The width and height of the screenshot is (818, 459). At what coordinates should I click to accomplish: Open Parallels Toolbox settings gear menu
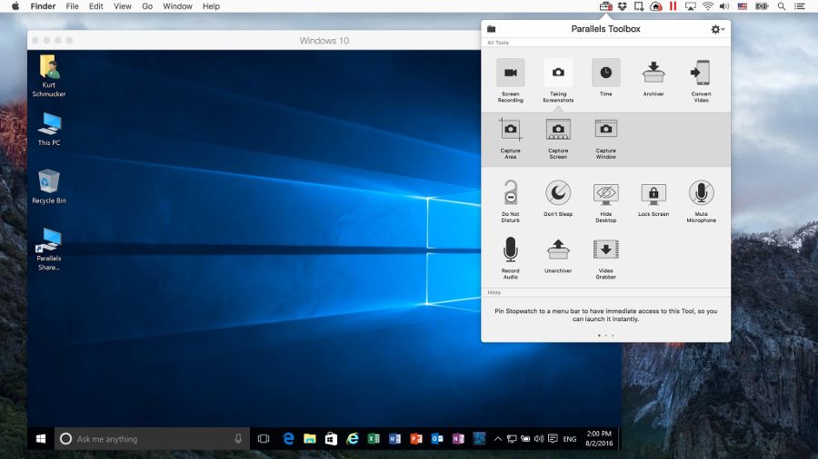point(717,29)
